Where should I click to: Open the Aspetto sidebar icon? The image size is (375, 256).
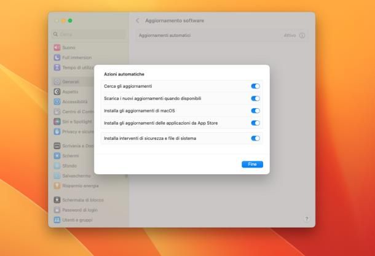tap(57, 91)
